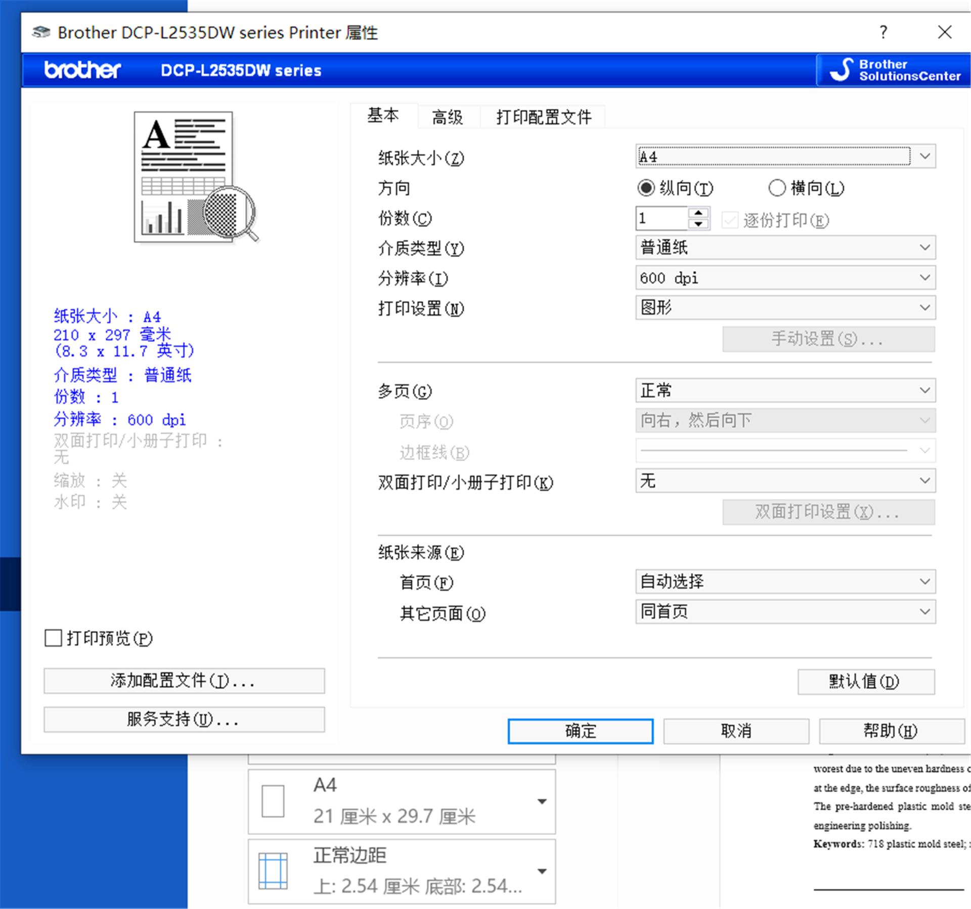Open the 双面打印/小册子打印 dropdown
The height and width of the screenshot is (909, 971).
(926, 481)
